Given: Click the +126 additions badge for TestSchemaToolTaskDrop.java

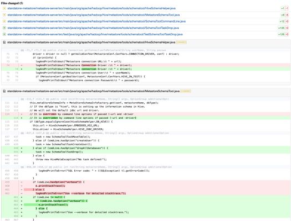Looking at the screenshot, I should (281, 34).
